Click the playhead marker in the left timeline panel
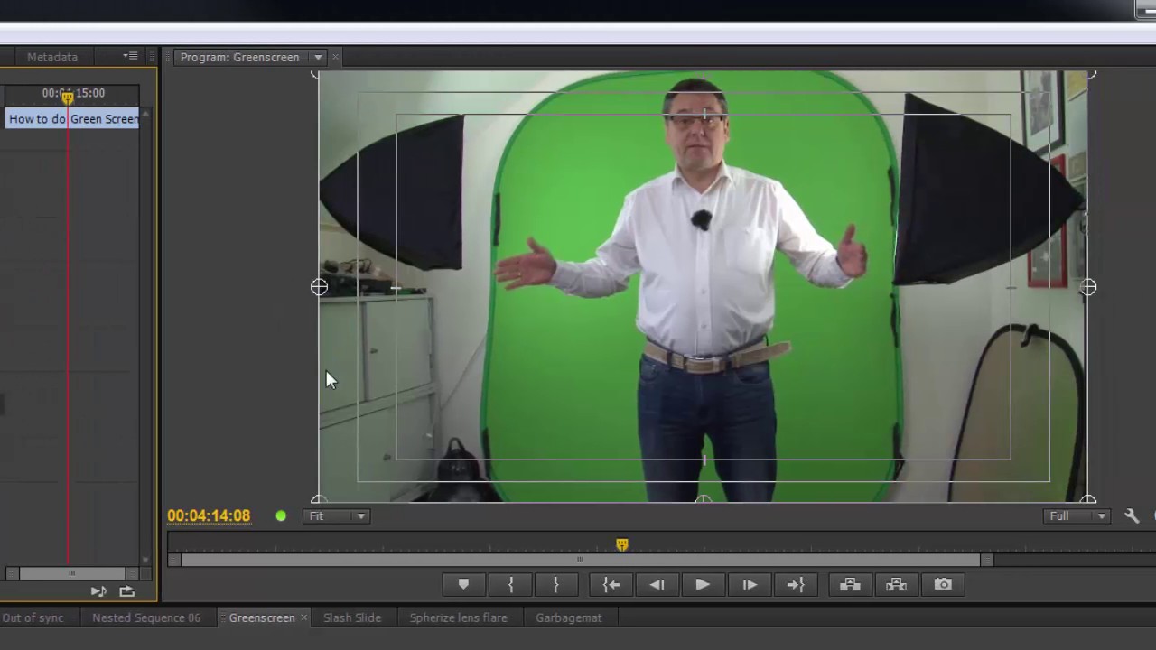 (68, 97)
